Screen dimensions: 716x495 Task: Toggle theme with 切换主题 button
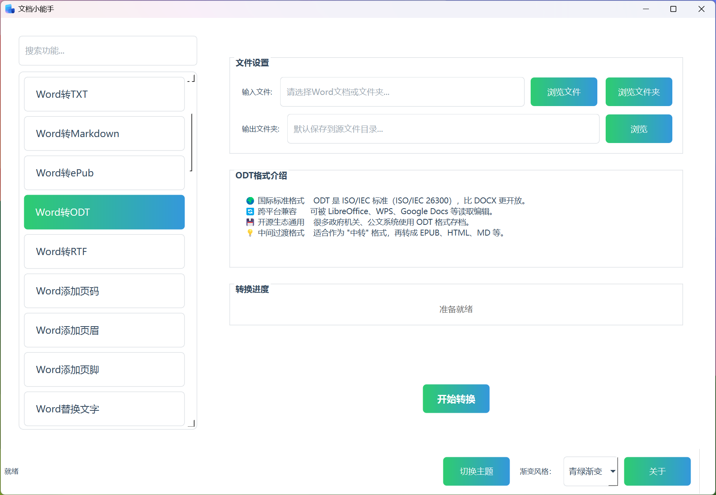tap(476, 471)
